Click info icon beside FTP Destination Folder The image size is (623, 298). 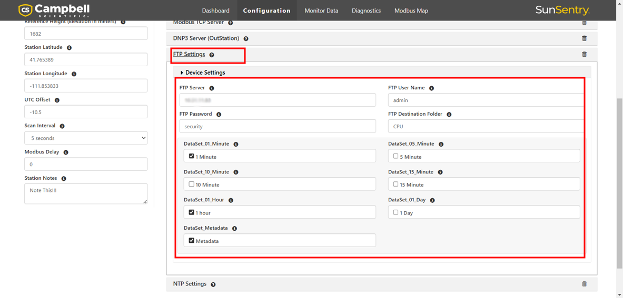click(x=449, y=115)
